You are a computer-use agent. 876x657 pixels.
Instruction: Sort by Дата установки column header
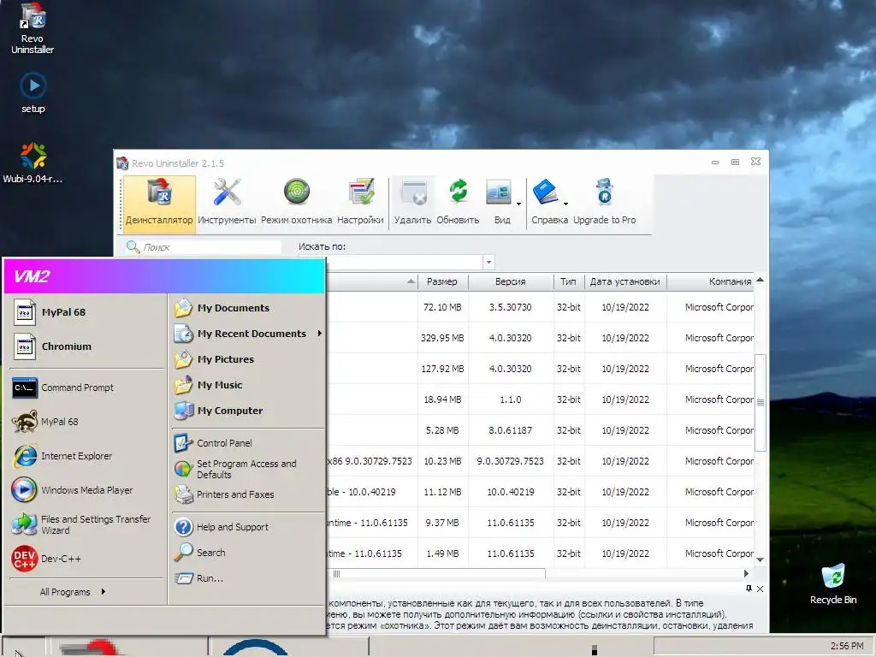coord(625,281)
